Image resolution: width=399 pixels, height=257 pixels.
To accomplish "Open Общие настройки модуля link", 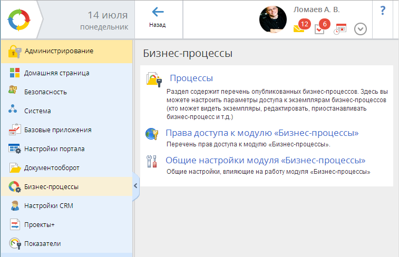I will pos(265,161).
